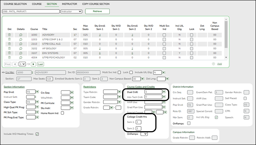The width and height of the screenshot is (256, 145).
Task: Open details magnifier for AP BIOLOGY row
Action: (x=21, y=48)
